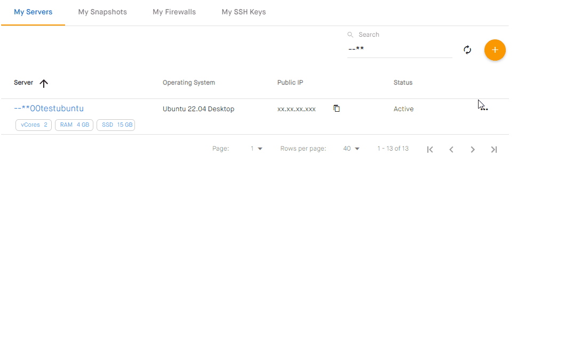Click the search field containing --**

click(400, 49)
